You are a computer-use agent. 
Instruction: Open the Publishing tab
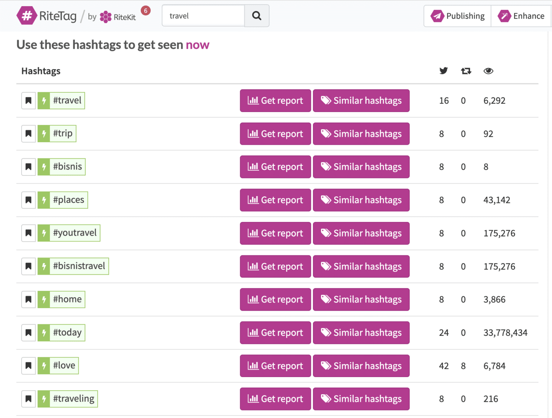tap(457, 16)
